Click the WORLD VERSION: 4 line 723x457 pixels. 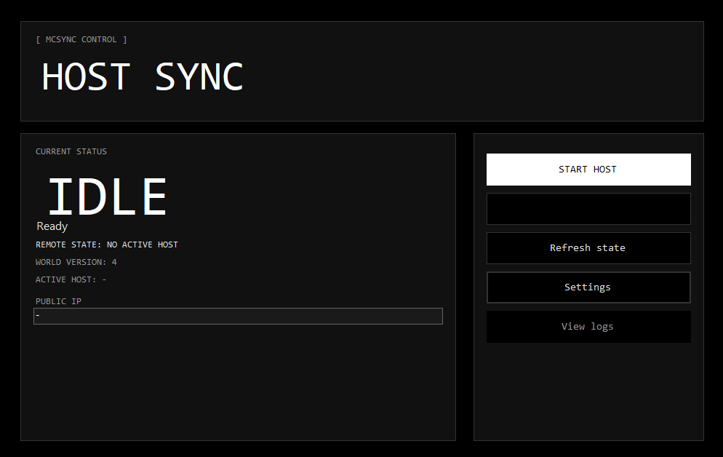pos(75,261)
